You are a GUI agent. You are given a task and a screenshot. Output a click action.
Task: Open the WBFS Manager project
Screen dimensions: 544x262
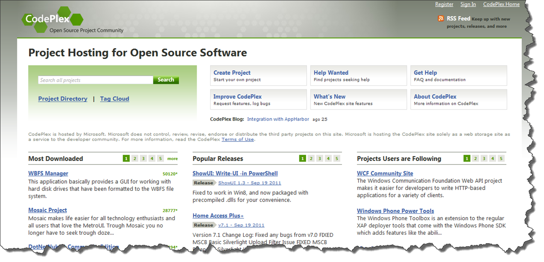coord(48,173)
